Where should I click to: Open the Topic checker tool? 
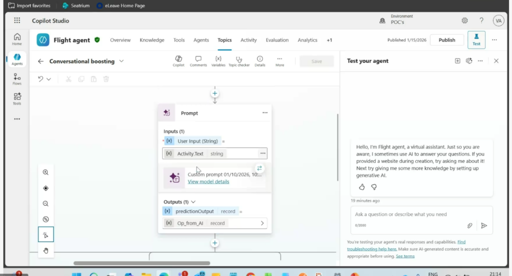(x=238, y=61)
